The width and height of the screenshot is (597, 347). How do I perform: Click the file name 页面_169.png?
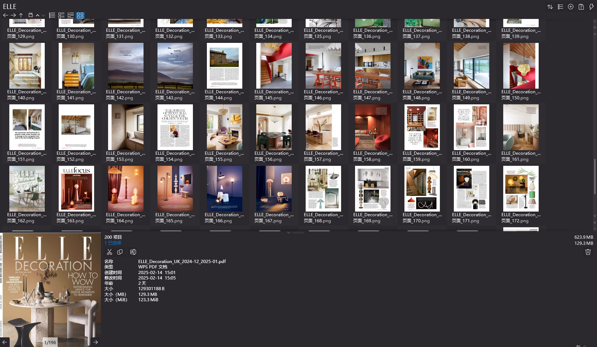click(367, 221)
